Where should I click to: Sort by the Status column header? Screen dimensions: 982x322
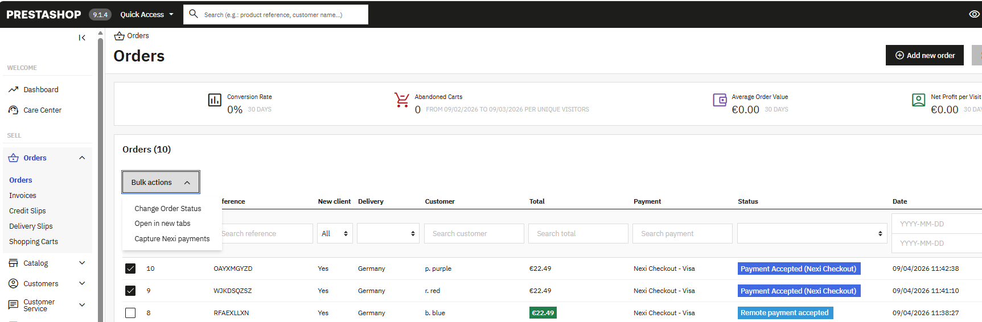748,201
